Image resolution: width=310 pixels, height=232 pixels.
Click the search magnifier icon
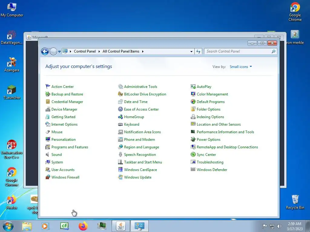pos(273,51)
